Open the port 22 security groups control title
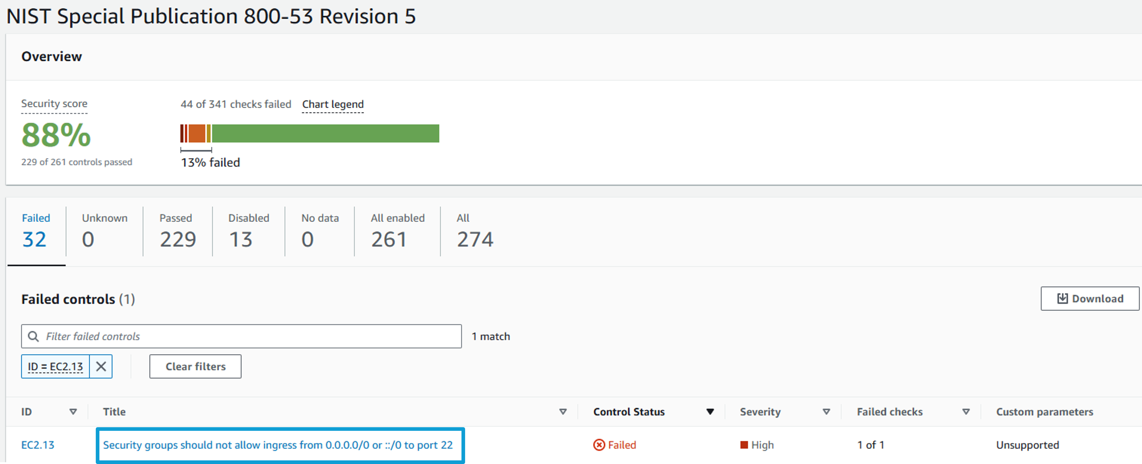 coord(278,445)
